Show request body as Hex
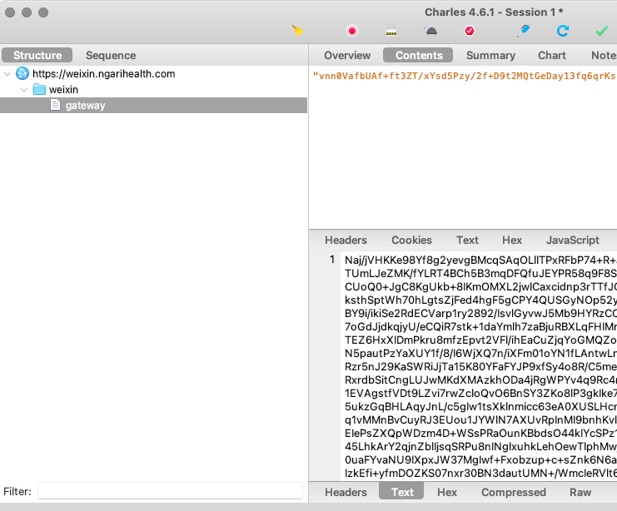This screenshot has height=511, width=617. pos(512,241)
